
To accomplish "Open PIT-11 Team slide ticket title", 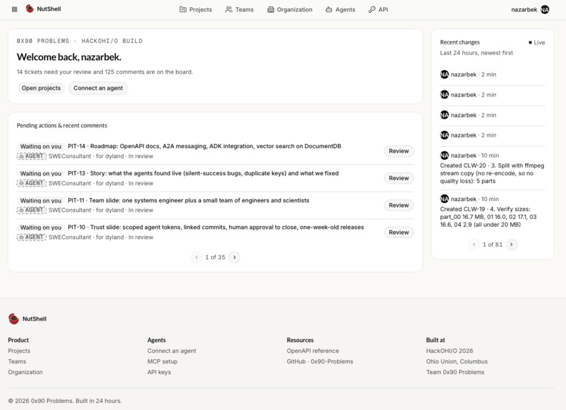I will tap(188, 200).
